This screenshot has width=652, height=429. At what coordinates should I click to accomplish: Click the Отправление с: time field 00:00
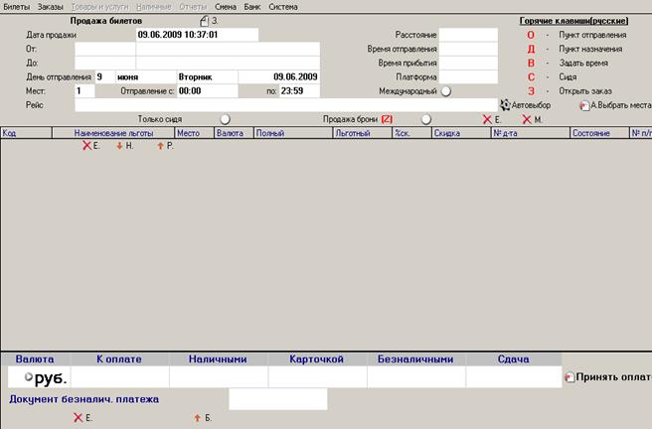pyautogui.click(x=208, y=91)
